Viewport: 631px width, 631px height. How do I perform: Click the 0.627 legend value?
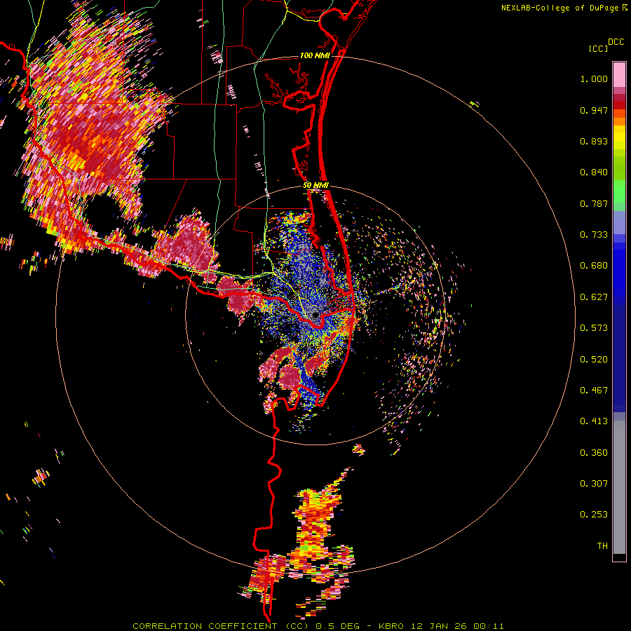594,297
